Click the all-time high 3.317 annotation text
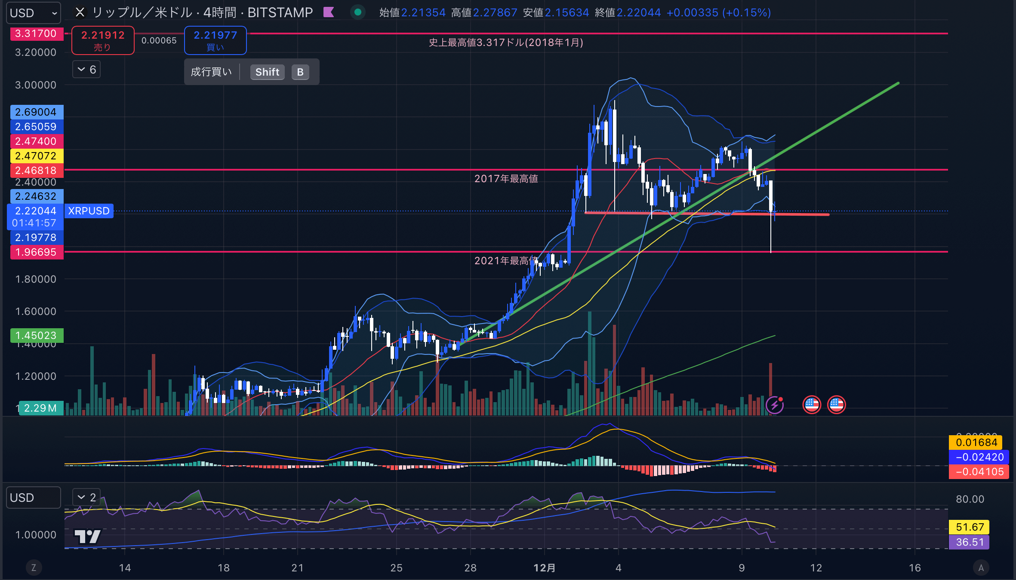Viewport: 1016px width, 580px height. pos(506,43)
